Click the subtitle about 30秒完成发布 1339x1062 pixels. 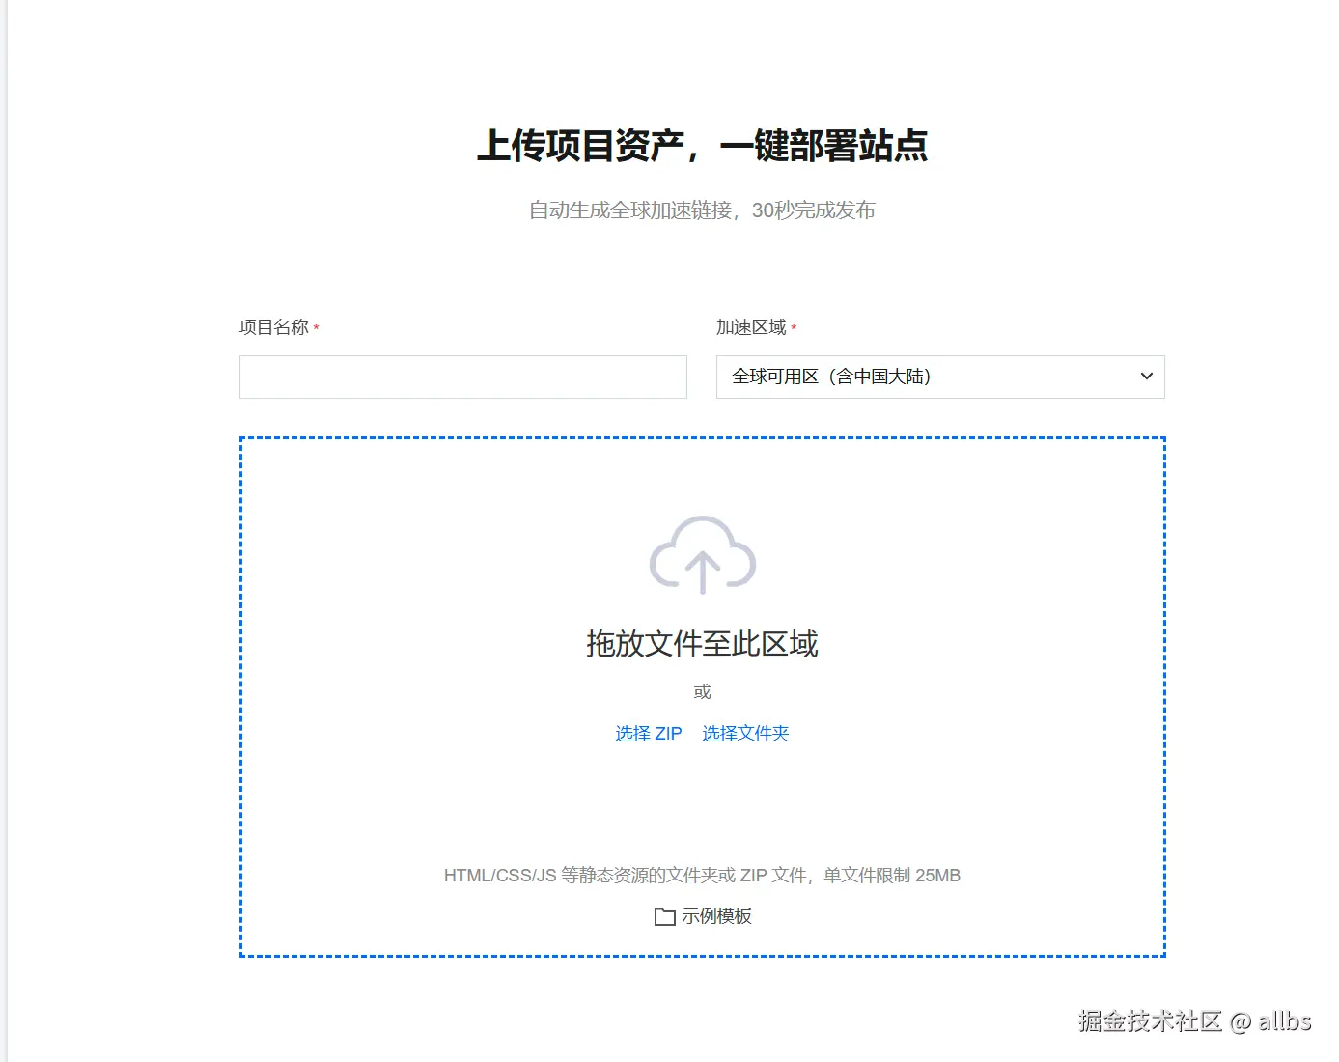pos(702,210)
